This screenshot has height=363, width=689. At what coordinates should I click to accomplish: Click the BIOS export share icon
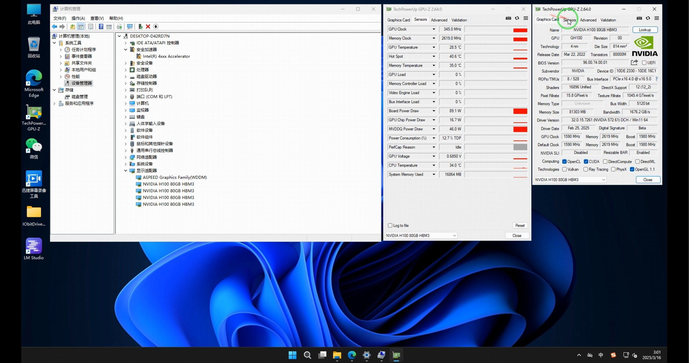(x=634, y=63)
